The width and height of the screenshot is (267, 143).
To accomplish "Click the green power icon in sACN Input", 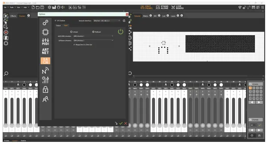I will coord(121,32).
